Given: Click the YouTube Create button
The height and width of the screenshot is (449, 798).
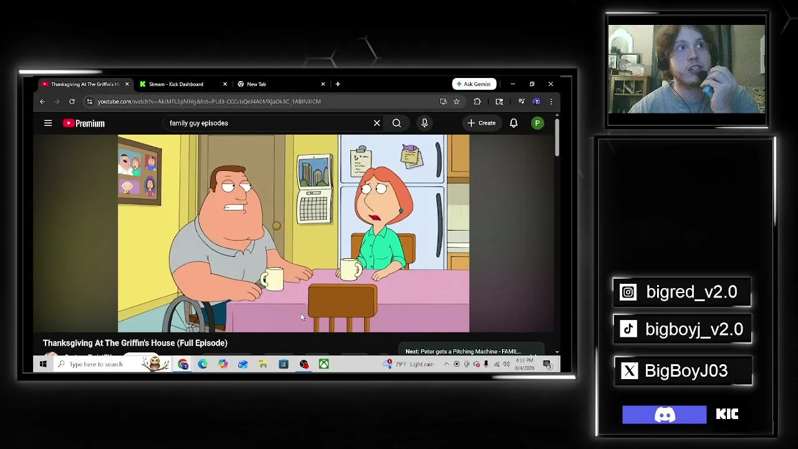Looking at the screenshot, I should pyautogui.click(x=481, y=123).
